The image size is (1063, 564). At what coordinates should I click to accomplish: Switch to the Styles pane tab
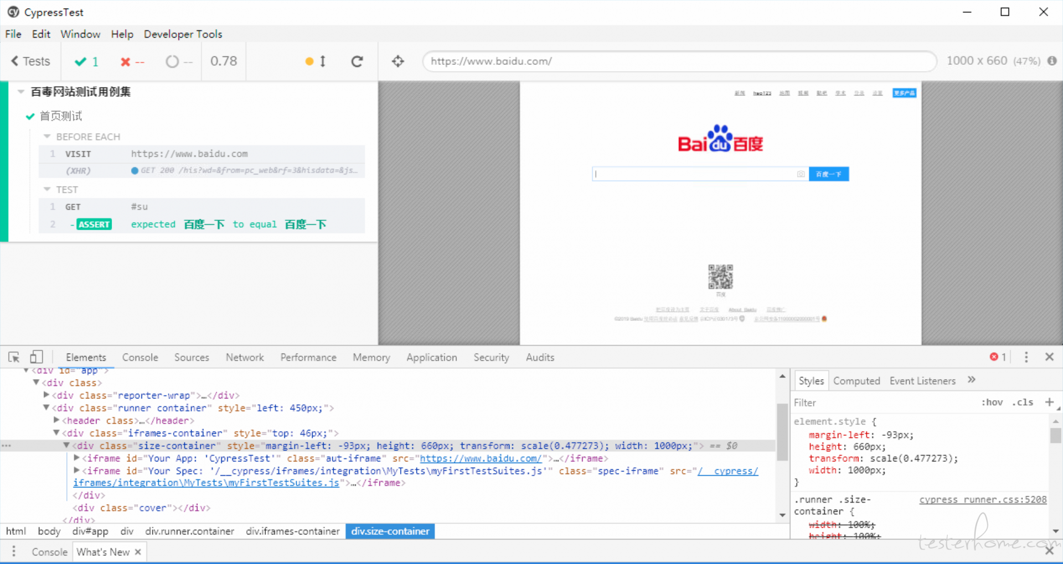tap(811, 381)
